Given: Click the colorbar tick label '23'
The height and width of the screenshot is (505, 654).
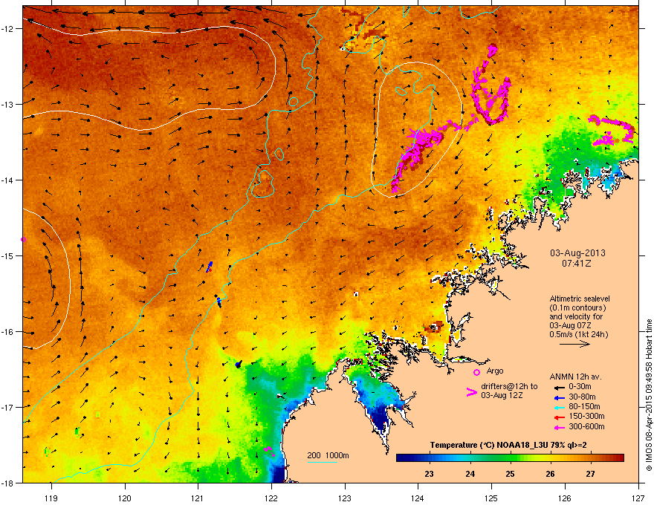Looking at the screenshot, I should (x=430, y=474).
